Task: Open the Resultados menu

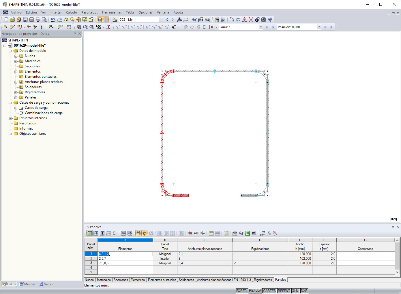Action: tap(89, 12)
